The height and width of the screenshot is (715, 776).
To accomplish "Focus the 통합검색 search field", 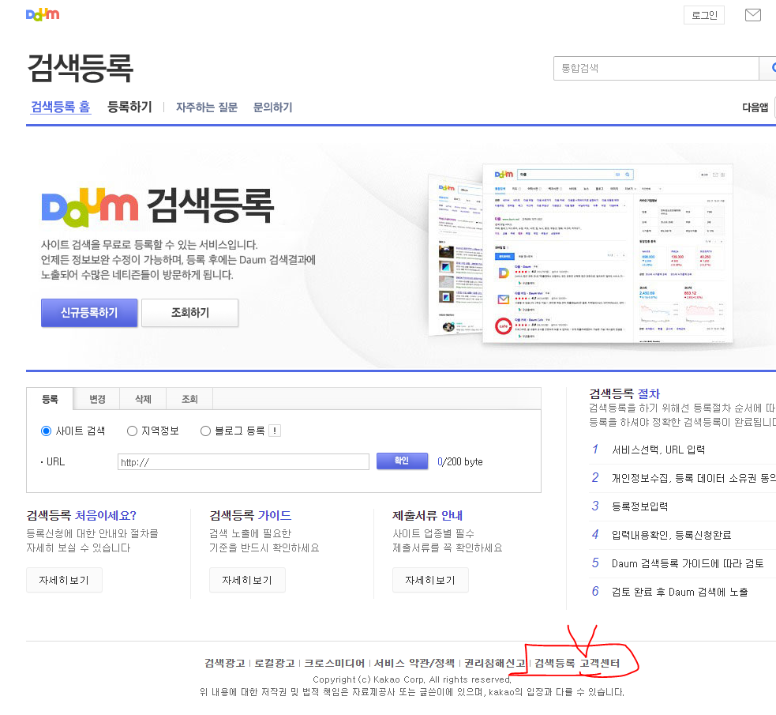I will [656, 68].
